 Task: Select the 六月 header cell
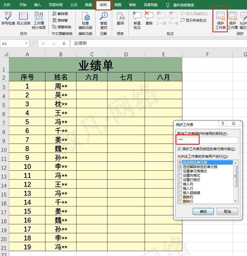pos(92,77)
